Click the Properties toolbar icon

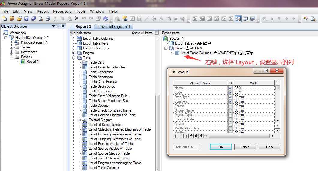tap(98, 19)
